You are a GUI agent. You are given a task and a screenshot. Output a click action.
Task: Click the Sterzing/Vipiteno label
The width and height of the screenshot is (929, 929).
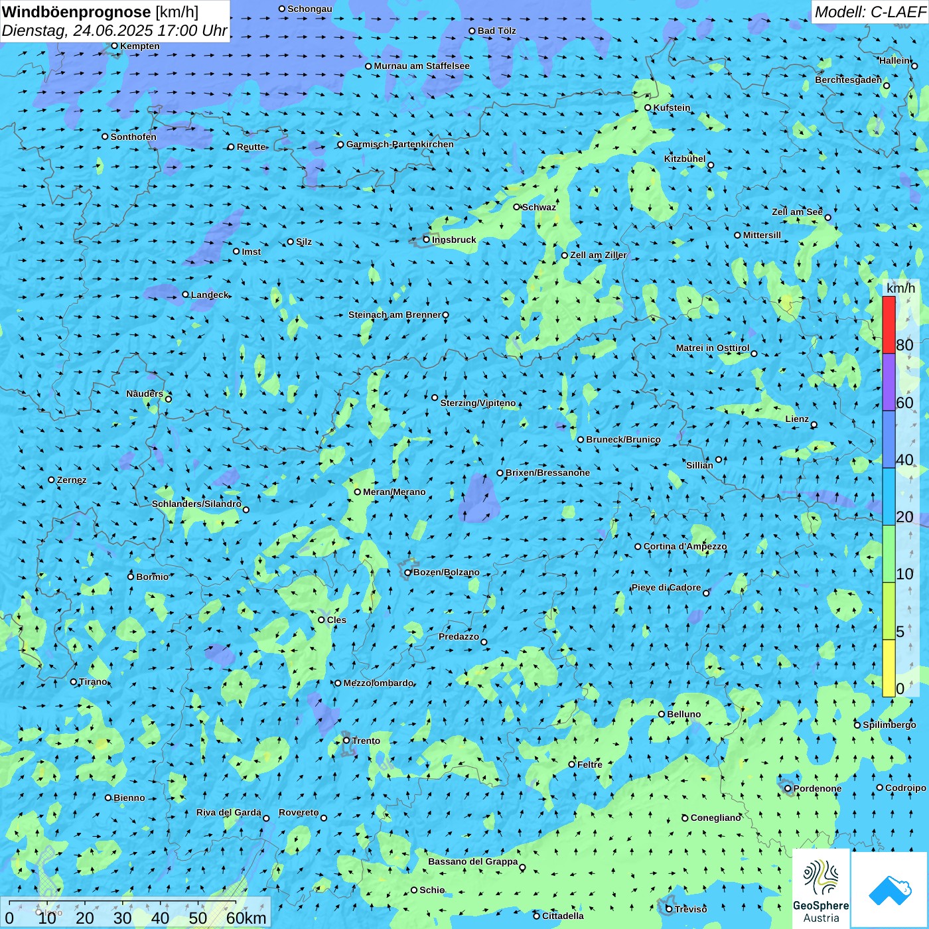478,403
